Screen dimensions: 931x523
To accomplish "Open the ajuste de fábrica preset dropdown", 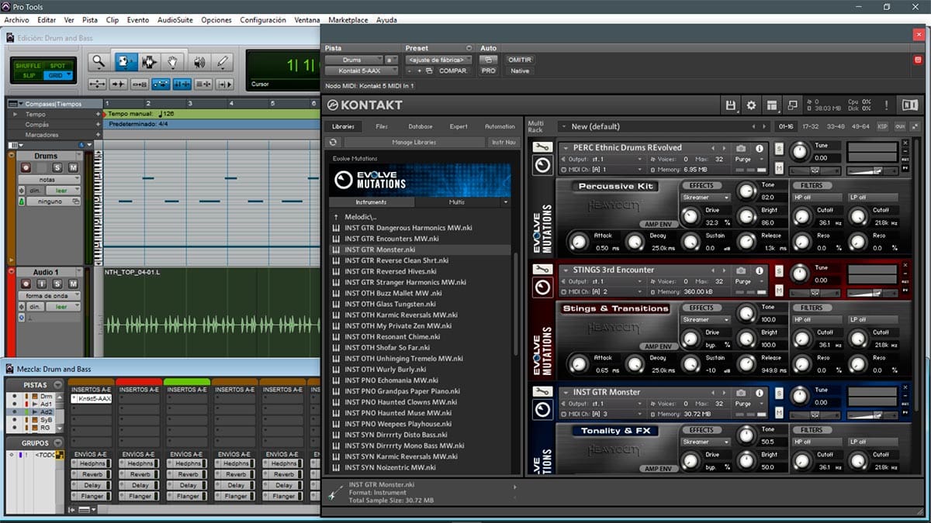I will click(x=438, y=60).
